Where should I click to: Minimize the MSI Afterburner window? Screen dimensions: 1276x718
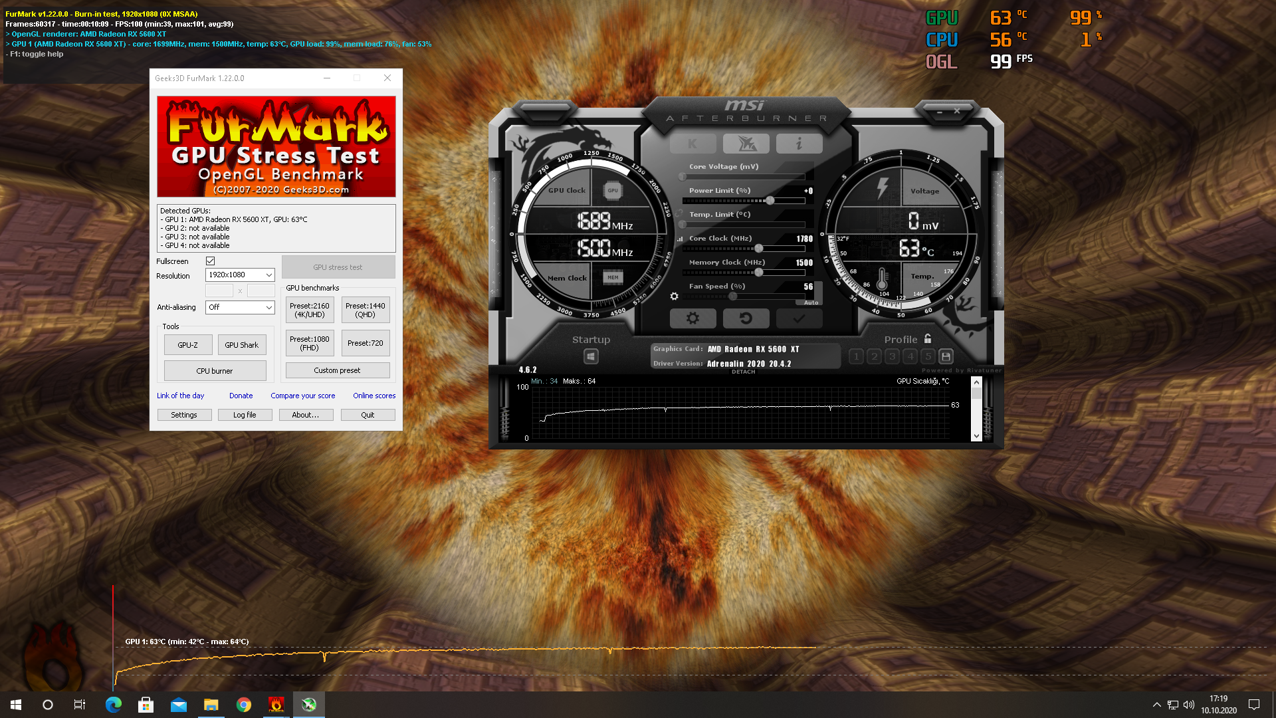(940, 112)
